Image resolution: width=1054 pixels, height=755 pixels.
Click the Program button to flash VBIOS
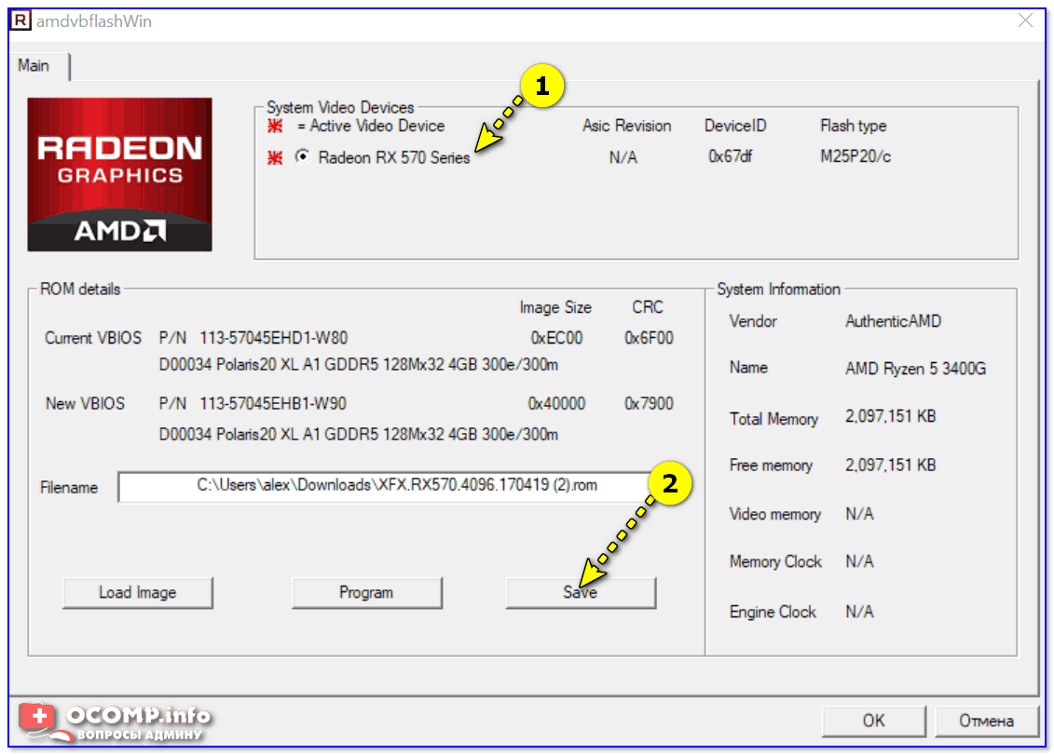366,592
